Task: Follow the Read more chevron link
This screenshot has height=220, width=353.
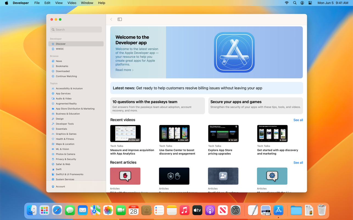Action: coord(124,70)
